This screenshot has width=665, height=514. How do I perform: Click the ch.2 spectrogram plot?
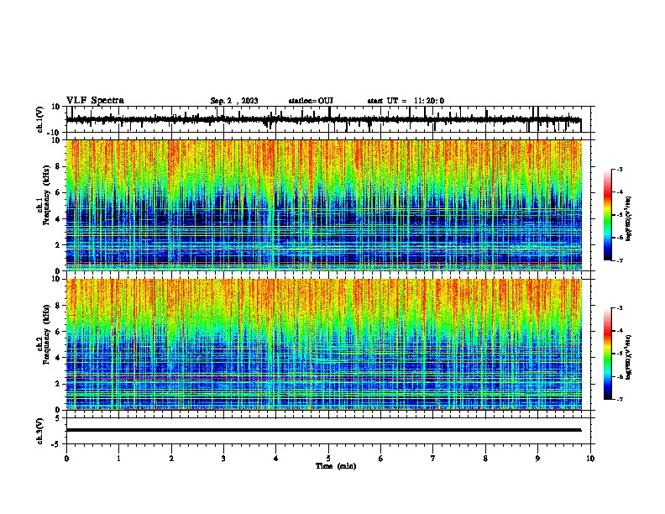[324, 344]
